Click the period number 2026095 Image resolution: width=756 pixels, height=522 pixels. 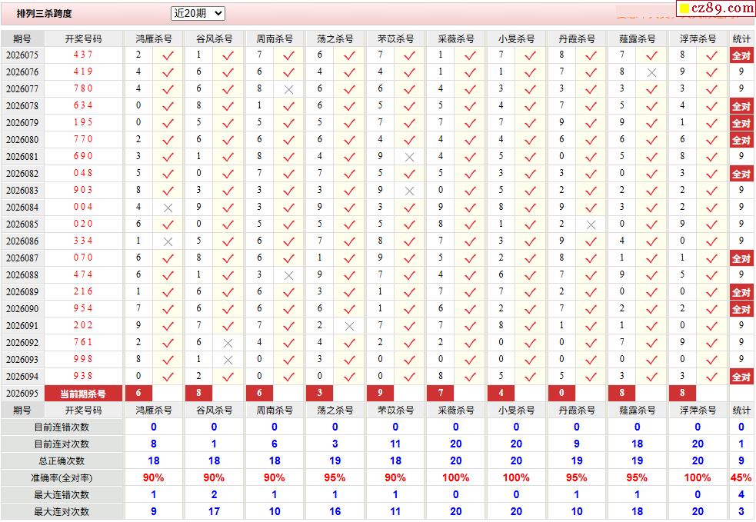pos(22,394)
